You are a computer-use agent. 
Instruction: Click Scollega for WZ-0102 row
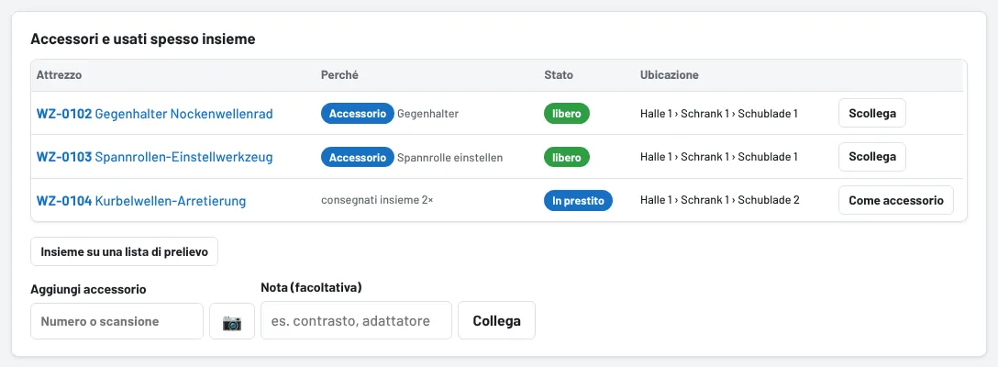point(872,114)
